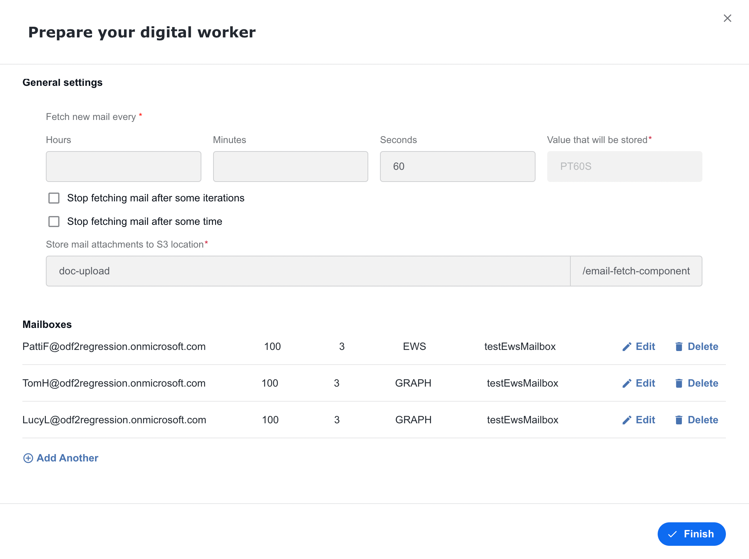Viewport: 749px width, 559px height.
Task: Click the /email-fetch-component suffix
Action: [636, 271]
